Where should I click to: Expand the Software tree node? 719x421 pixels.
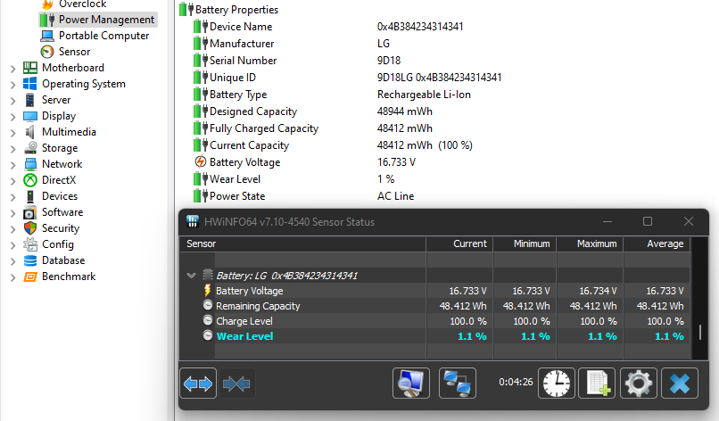(x=12, y=213)
